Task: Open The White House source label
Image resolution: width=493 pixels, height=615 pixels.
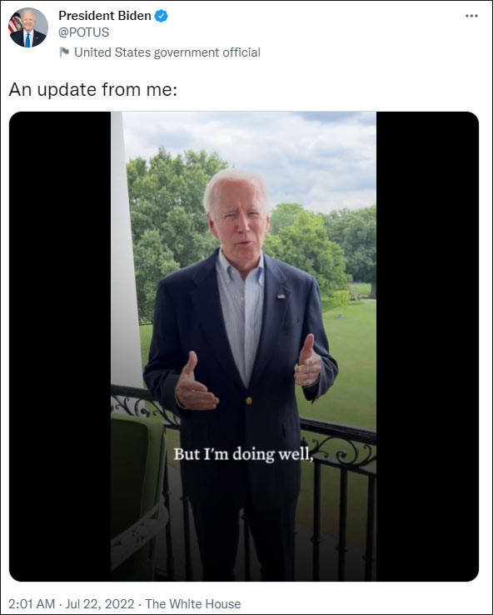Action: (193, 604)
